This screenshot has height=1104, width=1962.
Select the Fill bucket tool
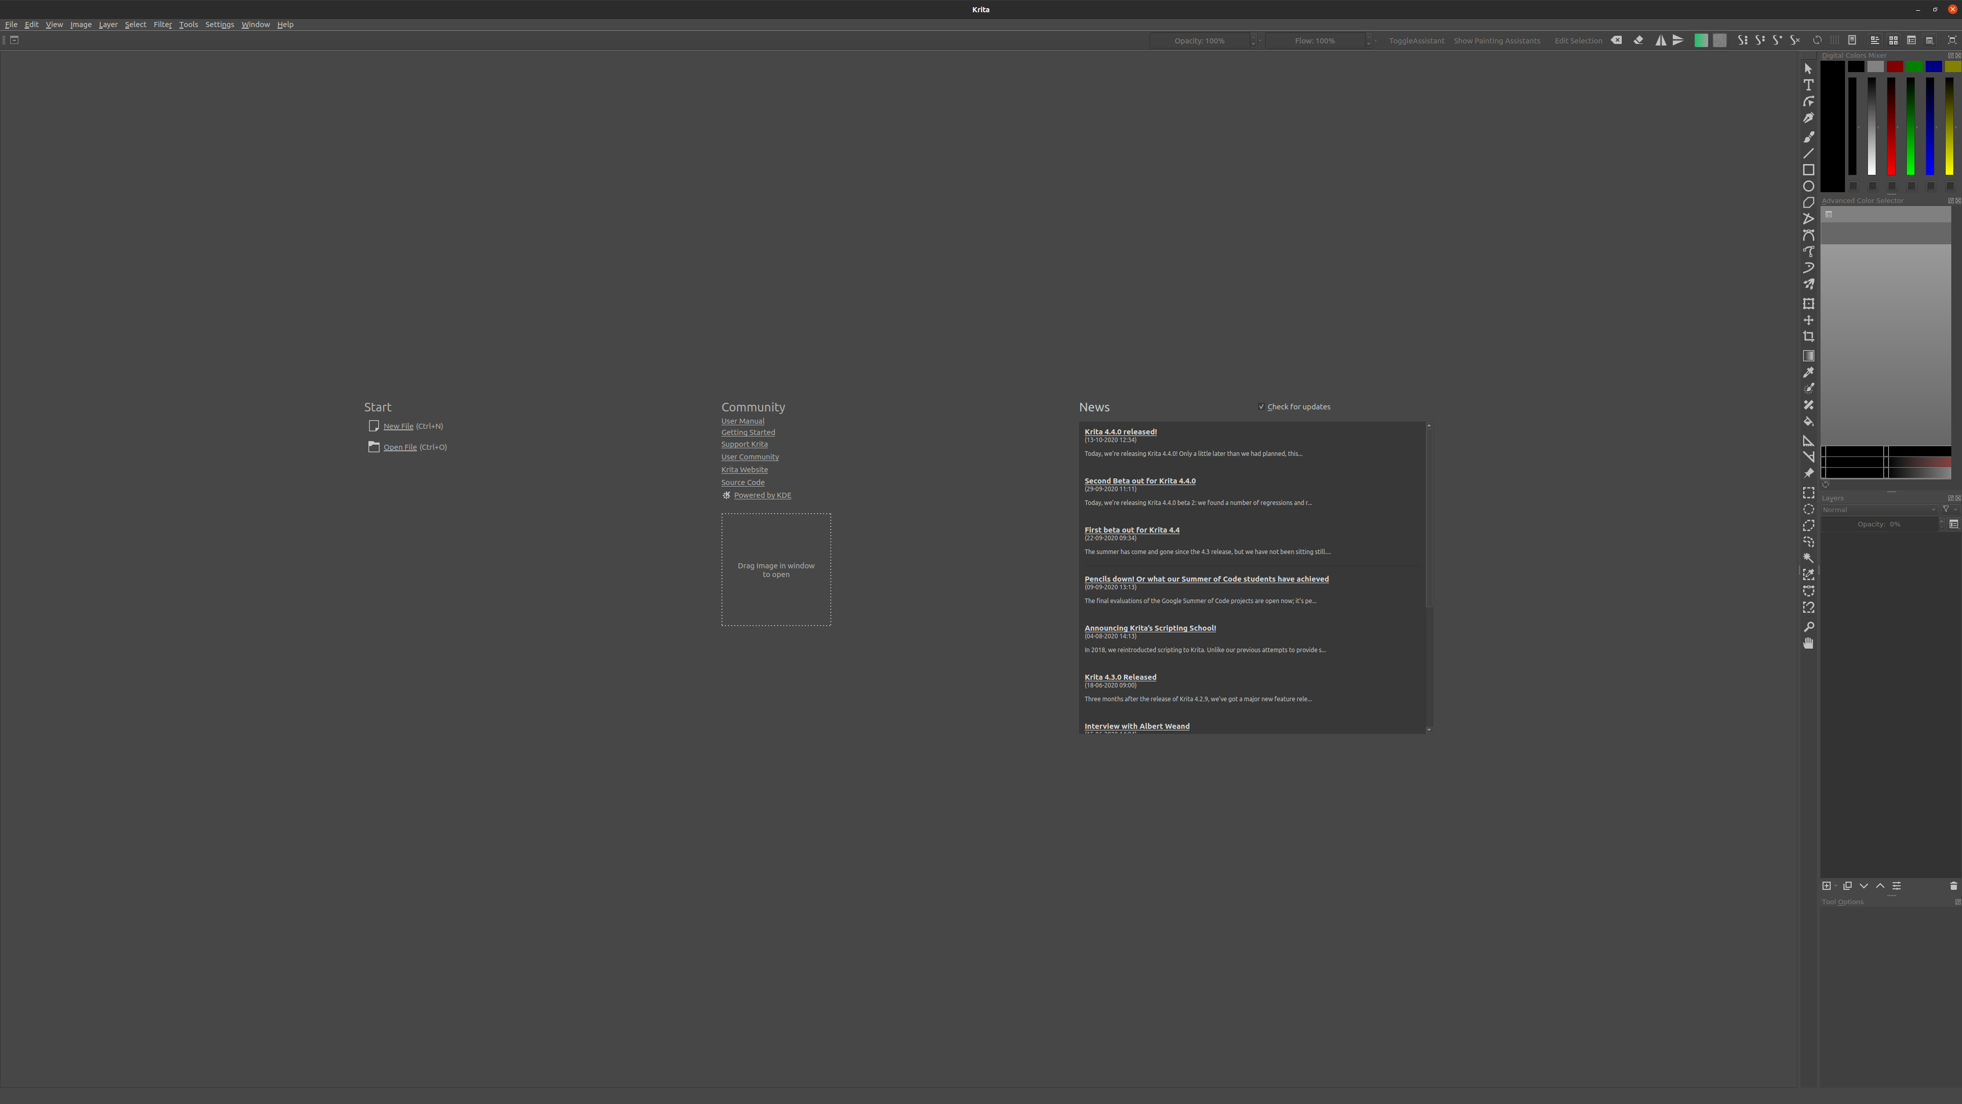click(1808, 421)
